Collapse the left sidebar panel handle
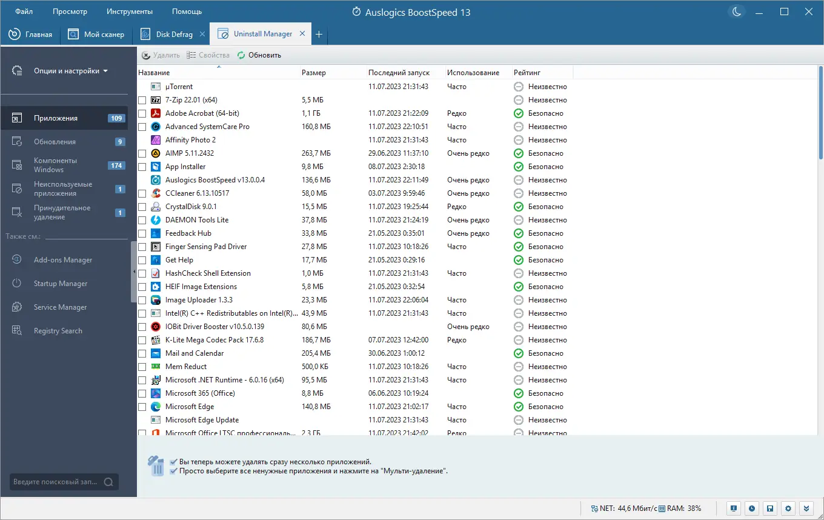This screenshot has height=520, width=824. pyautogui.click(x=134, y=272)
